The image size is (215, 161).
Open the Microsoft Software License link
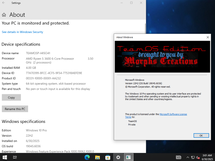(173, 114)
